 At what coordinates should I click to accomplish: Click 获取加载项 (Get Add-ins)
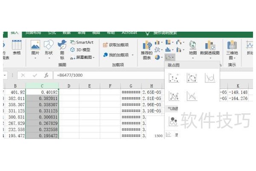116,44
